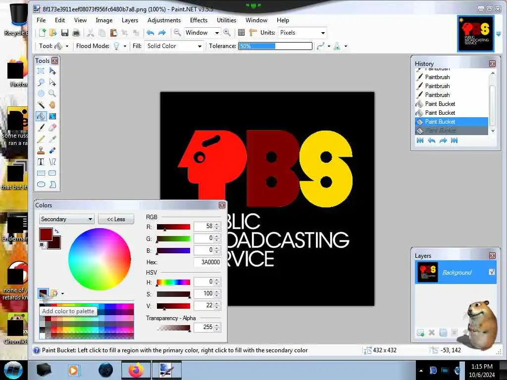Open the Edit menu

(60, 20)
